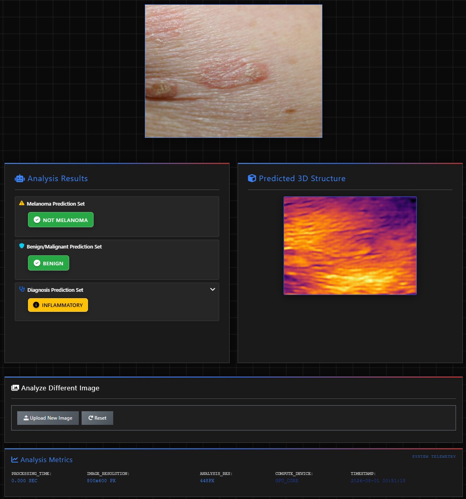
Task: Click the Upload New Image button
Action: click(48, 418)
